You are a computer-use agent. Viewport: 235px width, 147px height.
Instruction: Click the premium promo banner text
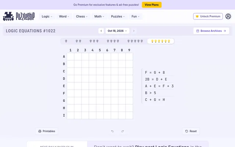tap(106, 5)
